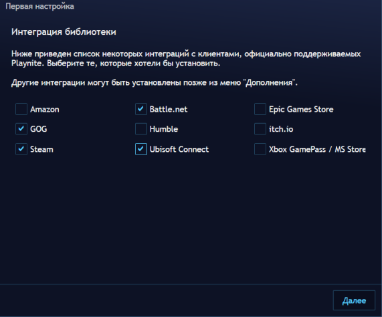Tick the Epic Games Store checkbox

[260, 109]
